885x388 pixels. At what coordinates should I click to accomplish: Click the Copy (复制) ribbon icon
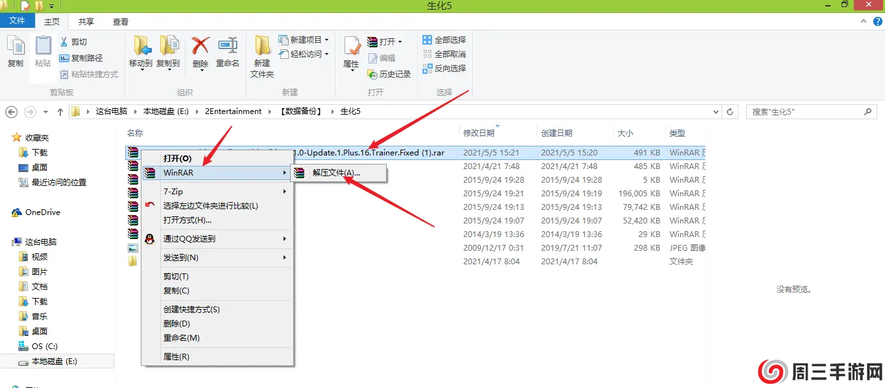pos(15,47)
